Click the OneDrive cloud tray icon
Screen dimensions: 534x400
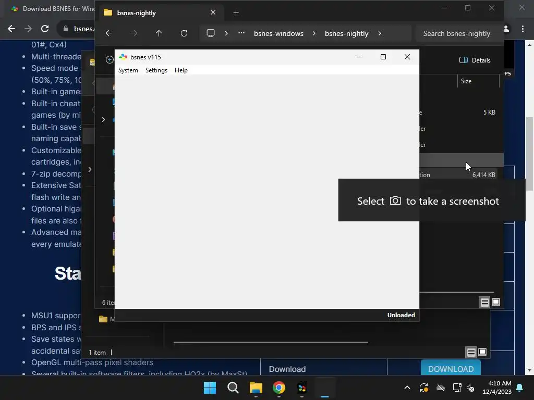(441, 387)
